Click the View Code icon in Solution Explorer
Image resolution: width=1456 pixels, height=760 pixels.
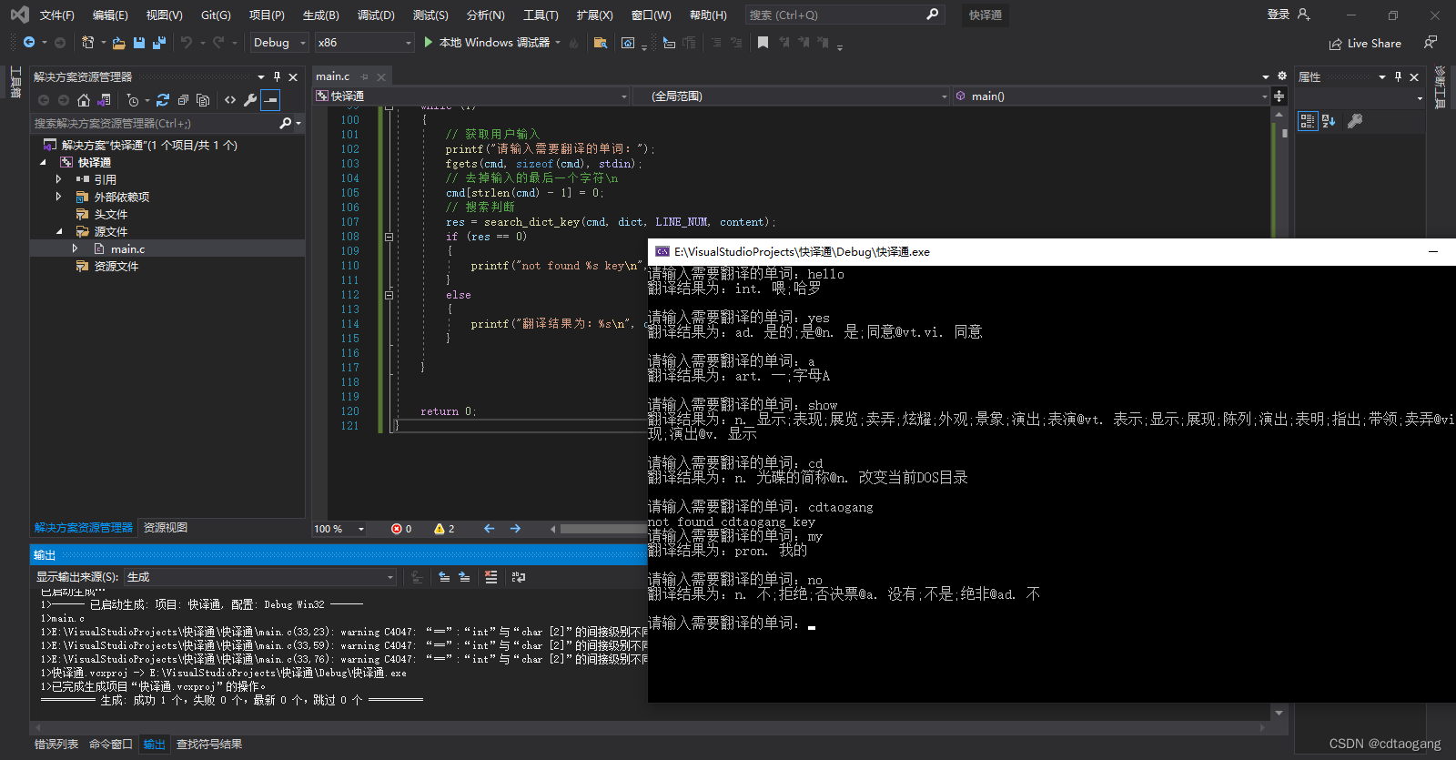230,100
